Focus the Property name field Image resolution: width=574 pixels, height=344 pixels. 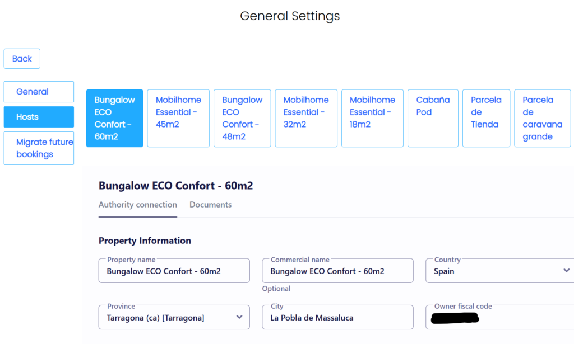click(174, 271)
